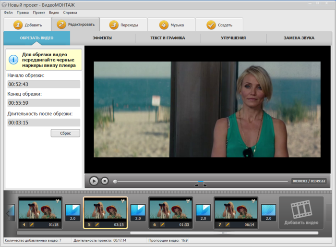Switch to the Эффекты tab
336x247 pixels.
coord(102,37)
